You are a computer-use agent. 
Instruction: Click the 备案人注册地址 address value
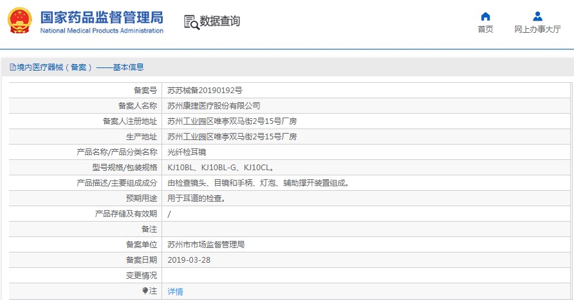coord(232,121)
